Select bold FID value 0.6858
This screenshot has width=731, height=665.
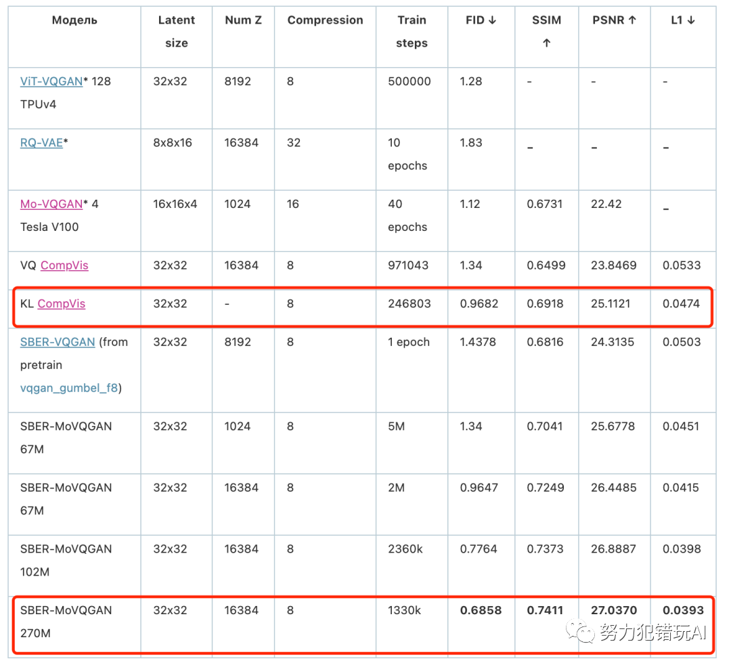click(x=481, y=610)
